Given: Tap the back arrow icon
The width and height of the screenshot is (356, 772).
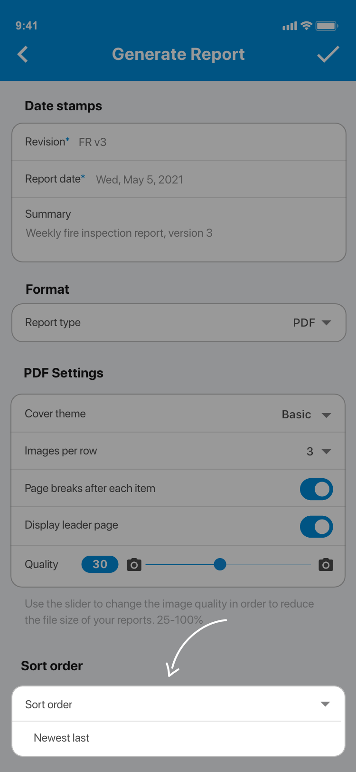Looking at the screenshot, I should pyautogui.click(x=23, y=54).
